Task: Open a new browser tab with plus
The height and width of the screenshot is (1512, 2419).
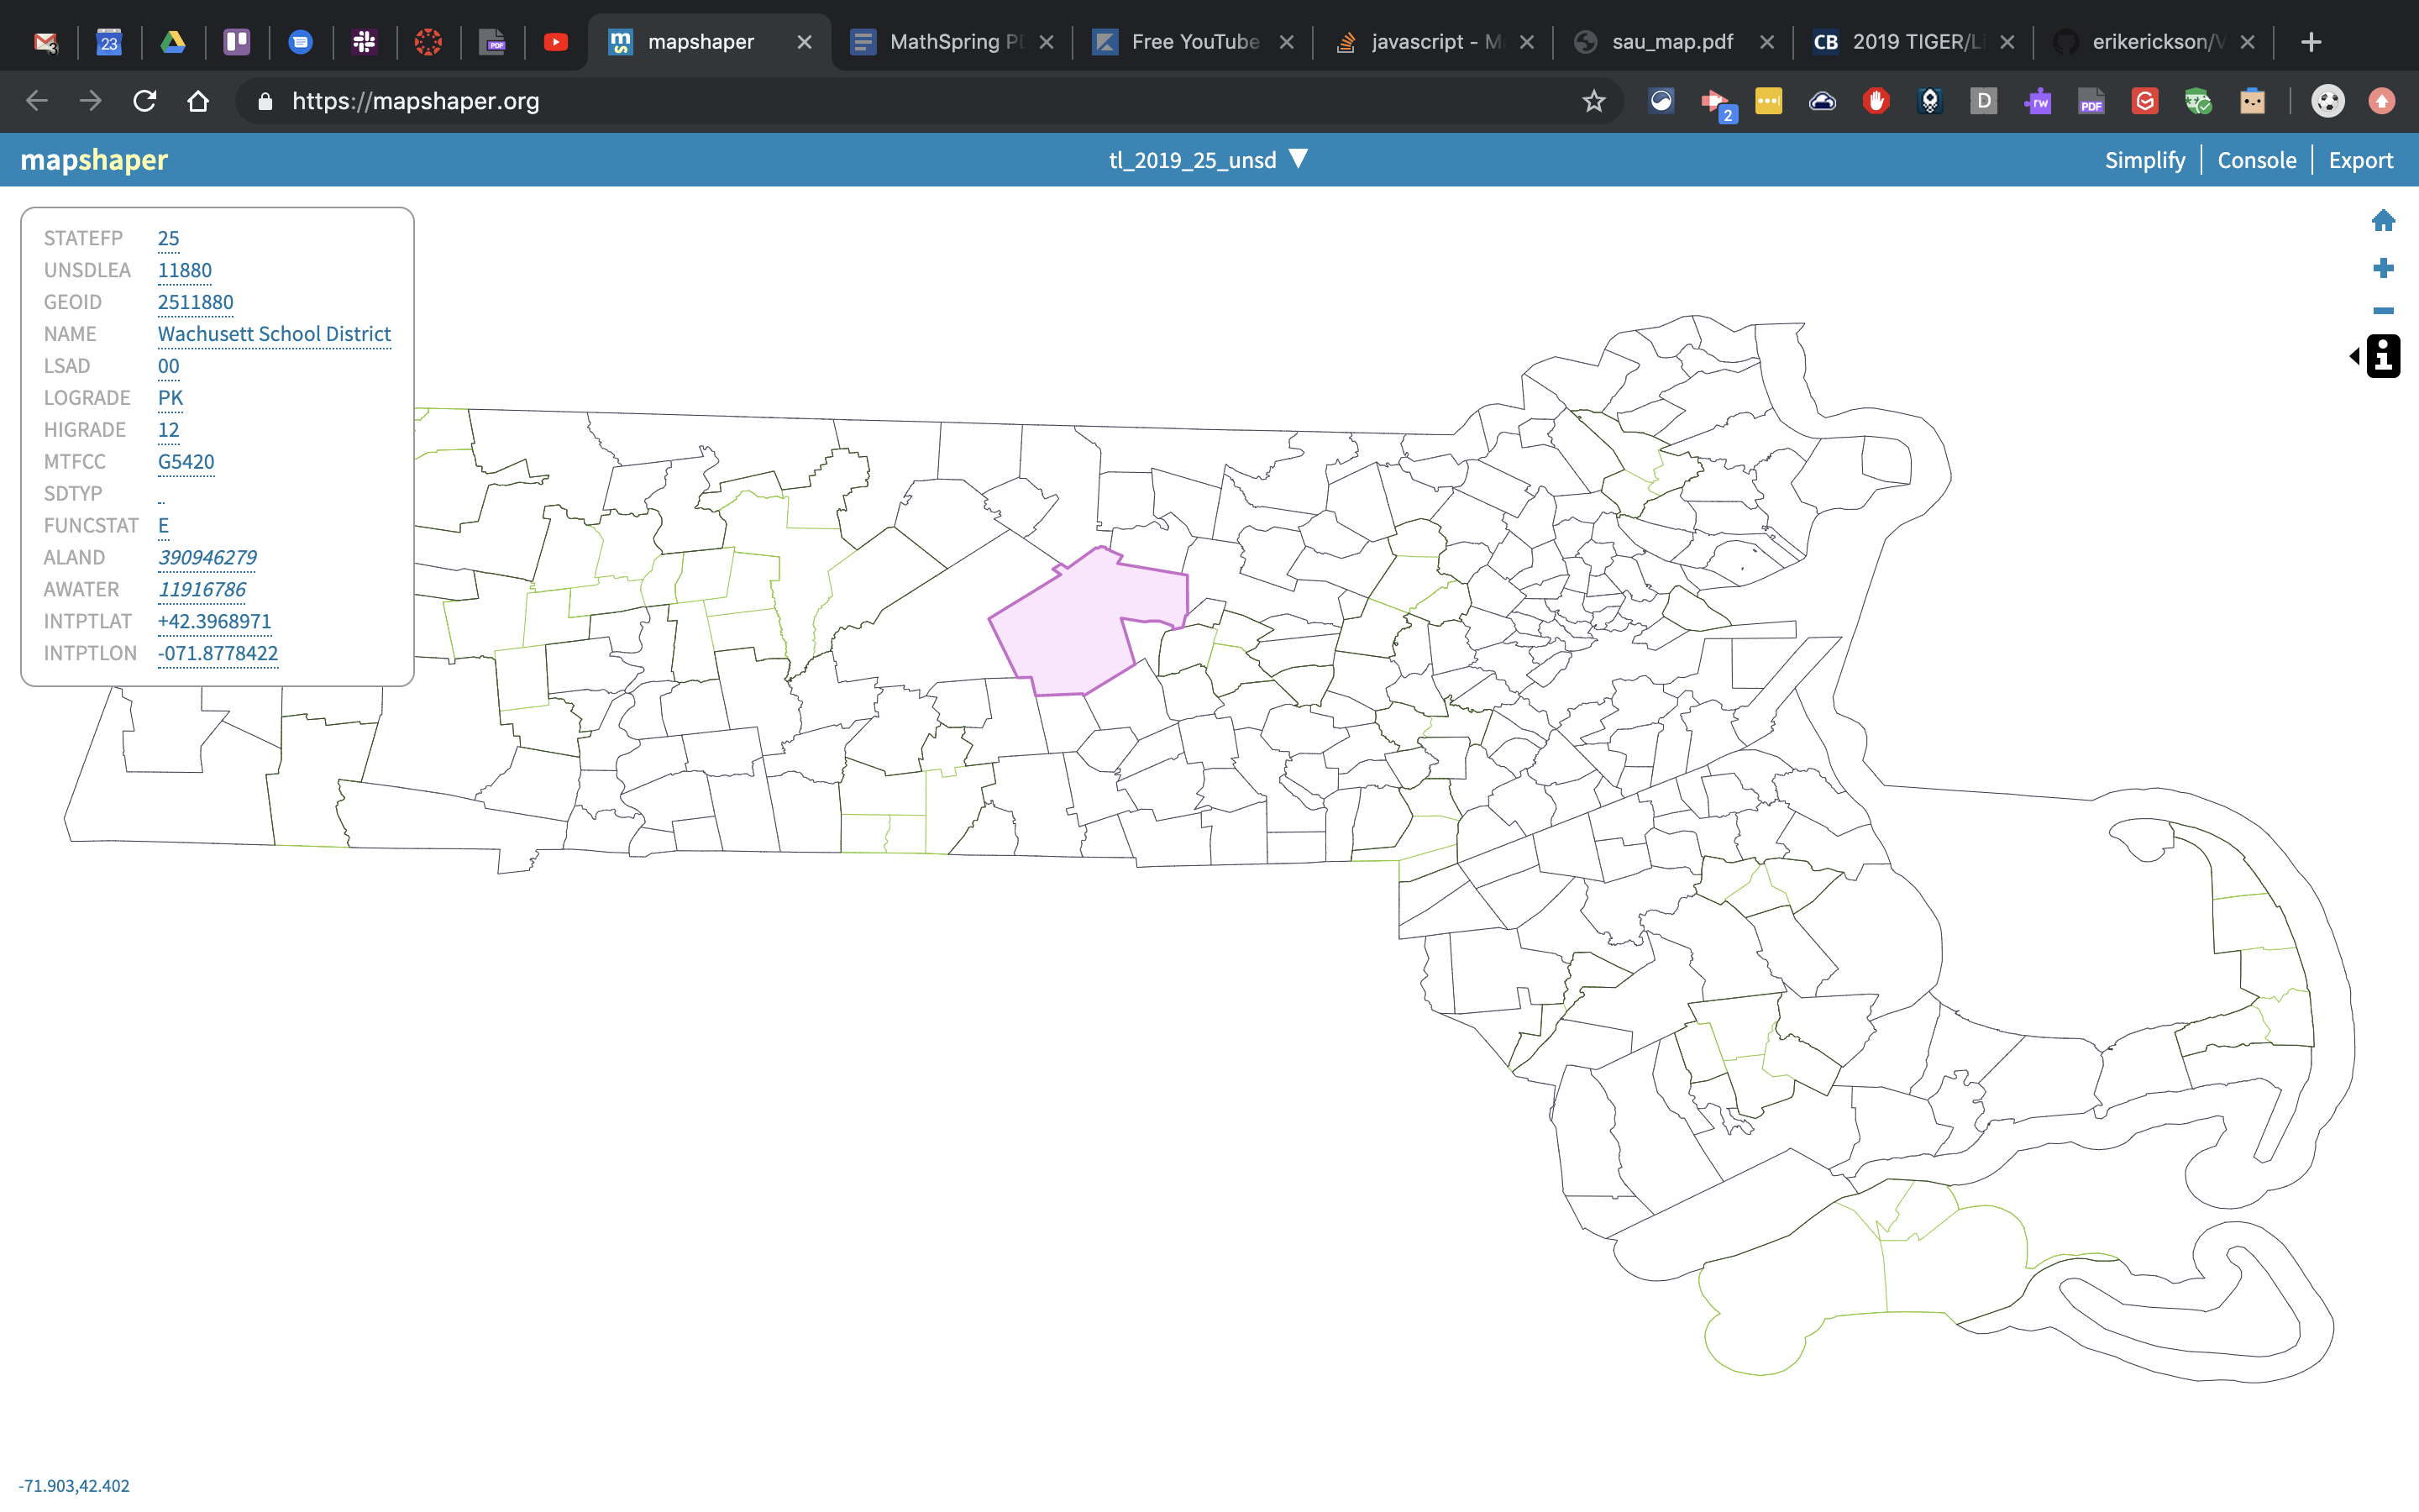Action: pyautogui.click(x=2310, y=42)
